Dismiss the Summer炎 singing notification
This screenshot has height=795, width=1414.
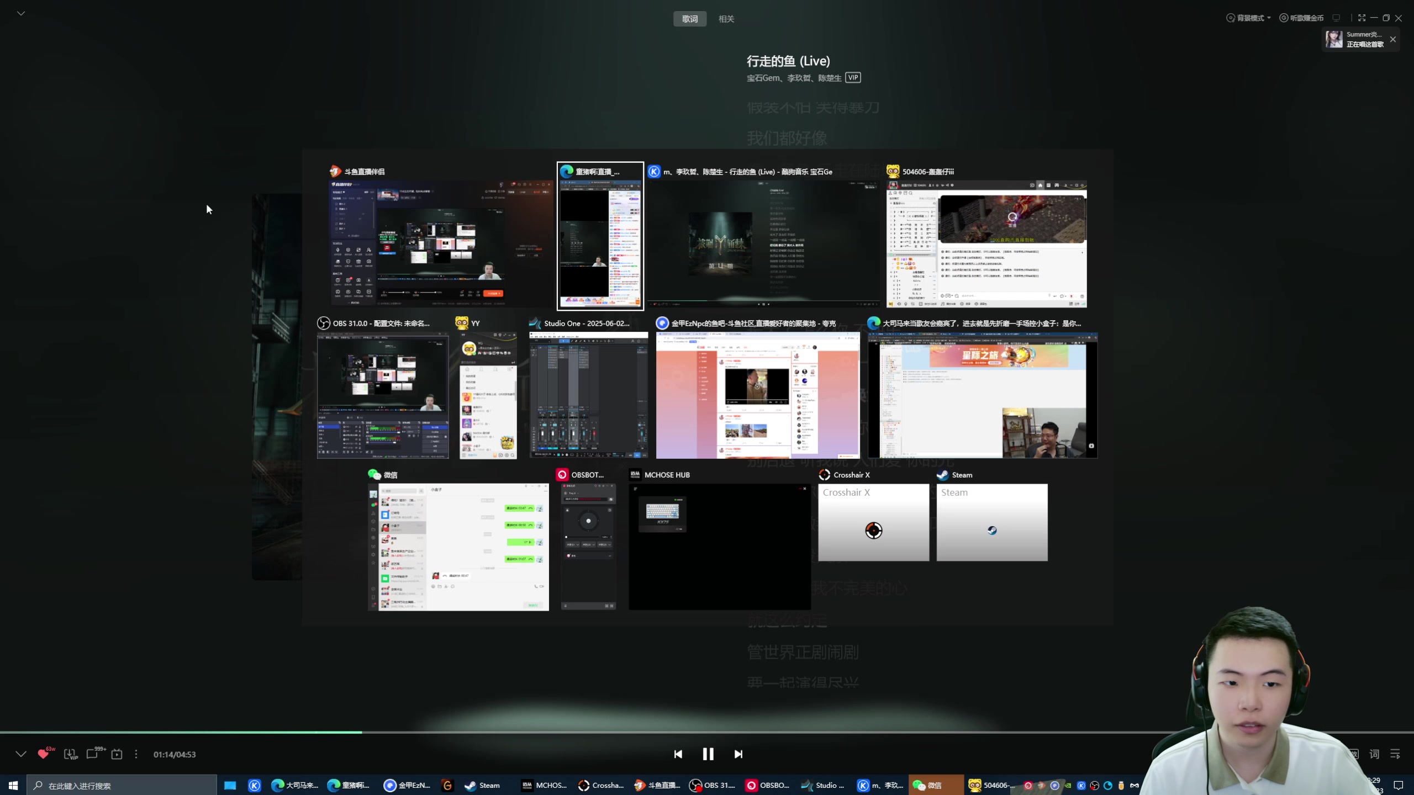pyautogui.click(x=1393, y=39)
